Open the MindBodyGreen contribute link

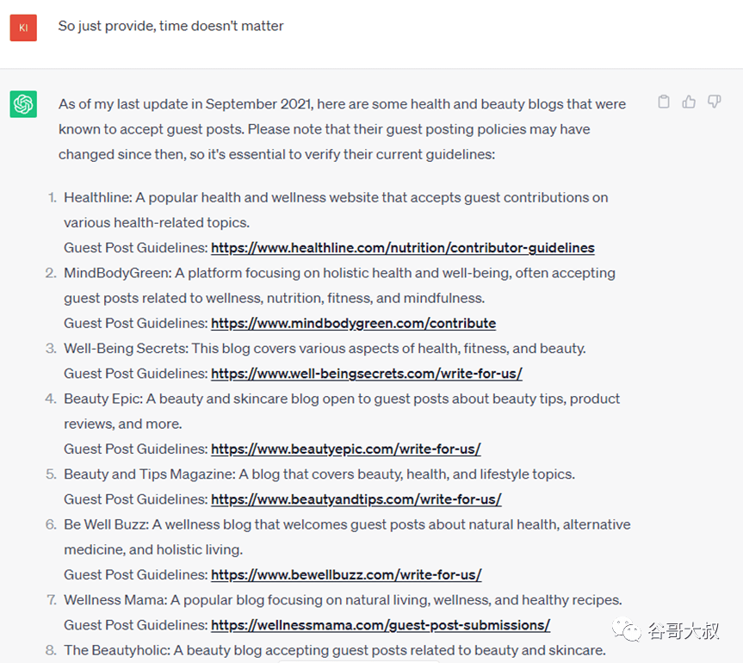click(x=353, y=324)
